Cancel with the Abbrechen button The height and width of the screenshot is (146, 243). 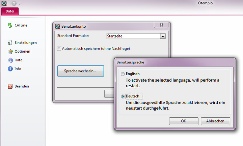tap(215, 121)
